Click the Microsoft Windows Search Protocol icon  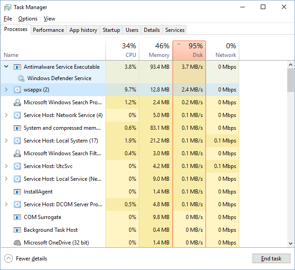[17, 102]
